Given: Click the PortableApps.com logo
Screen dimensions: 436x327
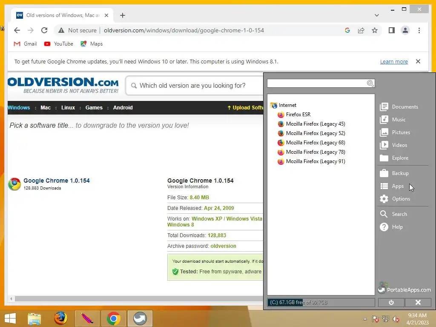Looking at the screenshot, I should coord(404,289).
